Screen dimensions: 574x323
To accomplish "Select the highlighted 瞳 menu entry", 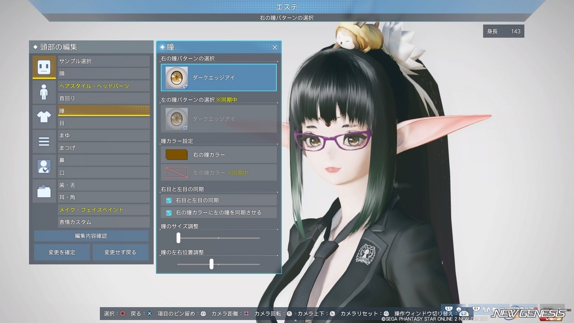I will click(x=104, y=111).
